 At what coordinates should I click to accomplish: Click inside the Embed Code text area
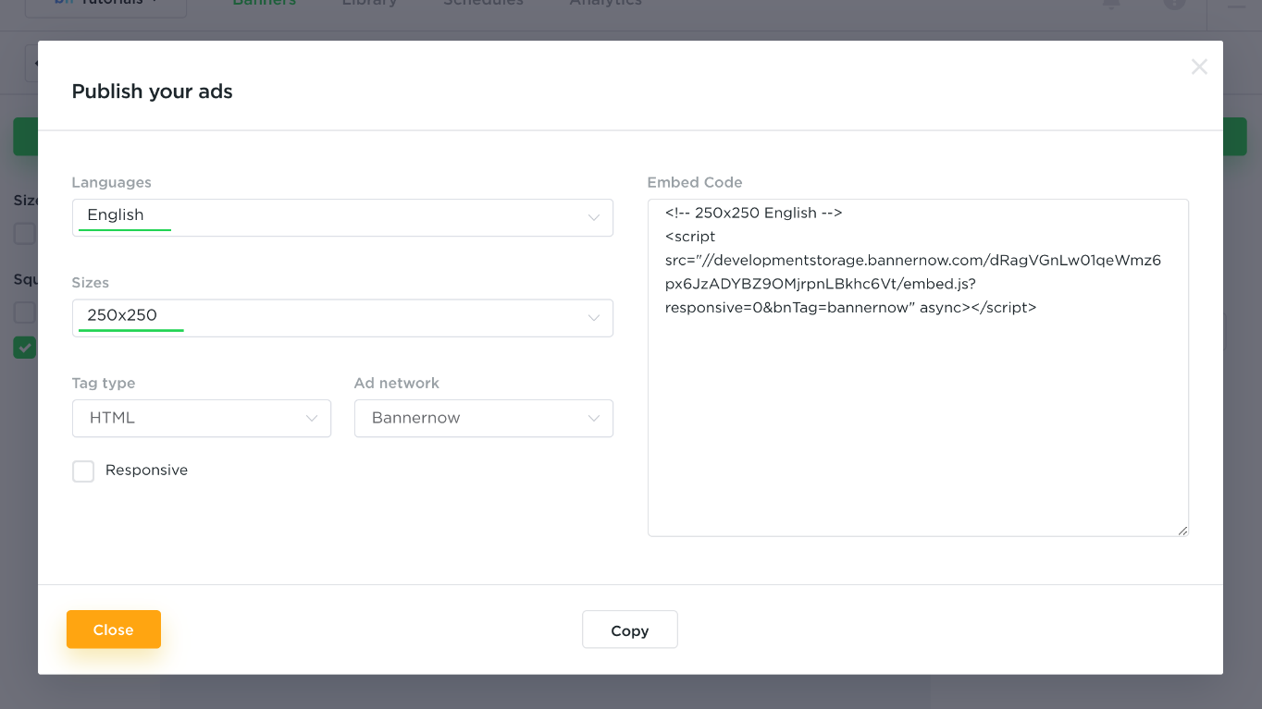click(x=918, y=368)
